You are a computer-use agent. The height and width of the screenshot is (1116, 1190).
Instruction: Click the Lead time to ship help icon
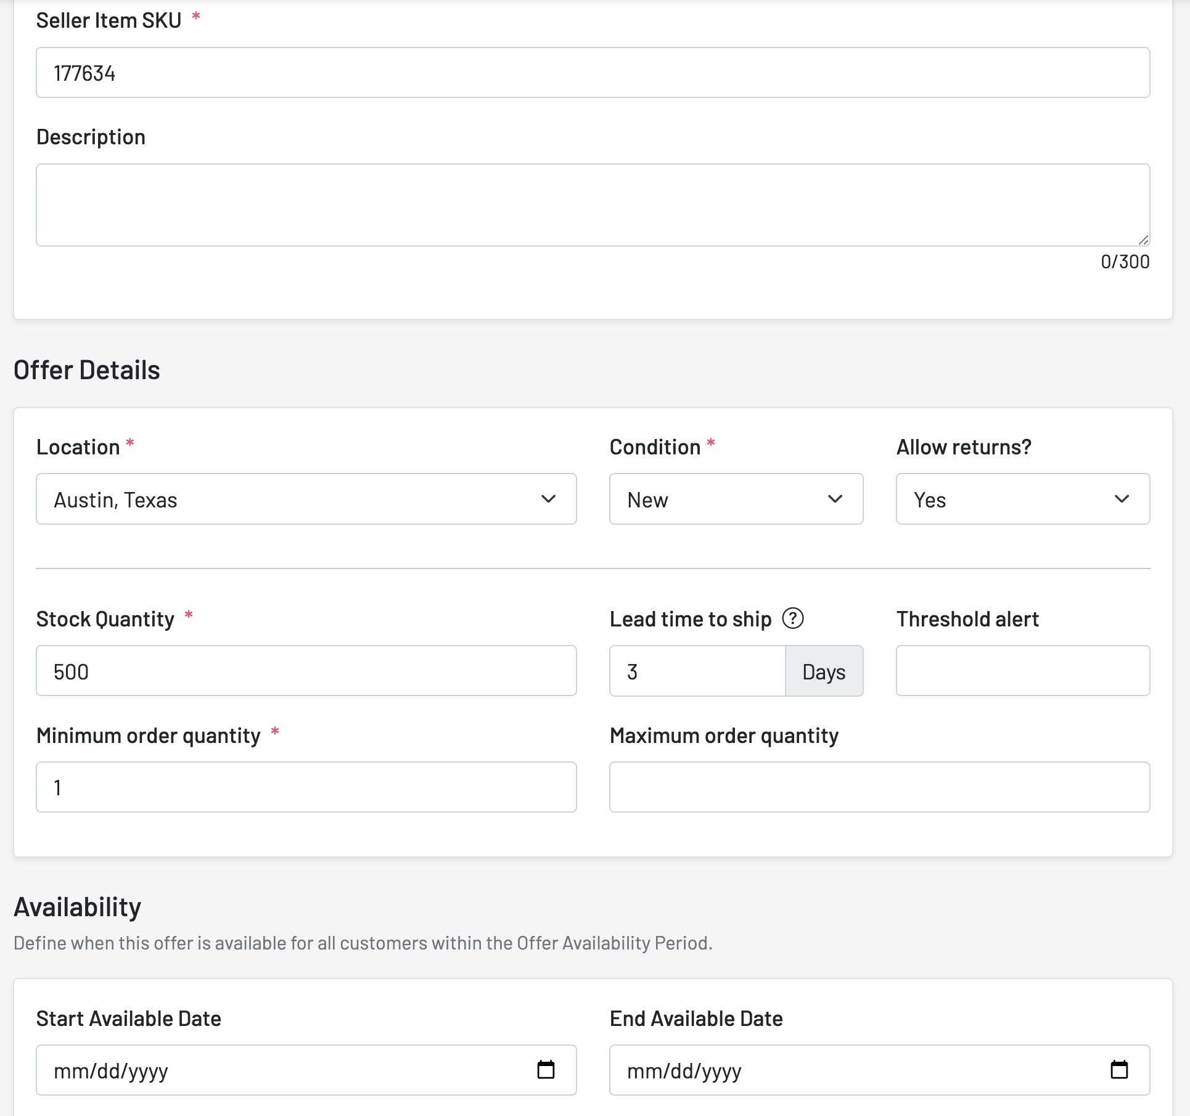[x=792, y=618]
